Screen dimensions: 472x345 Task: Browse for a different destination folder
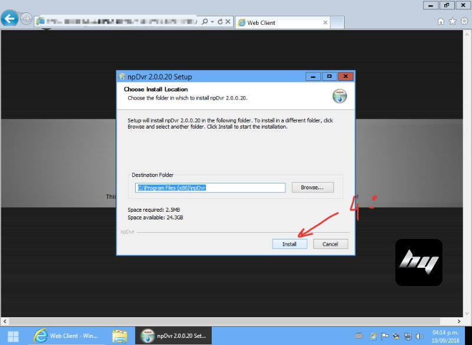(x=312, y=188)
